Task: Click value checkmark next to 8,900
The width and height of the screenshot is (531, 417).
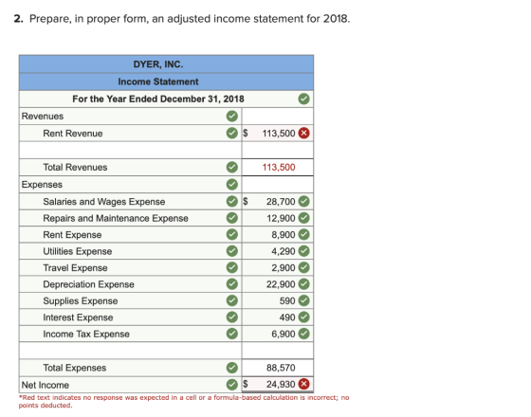Action: pos(303,235)
